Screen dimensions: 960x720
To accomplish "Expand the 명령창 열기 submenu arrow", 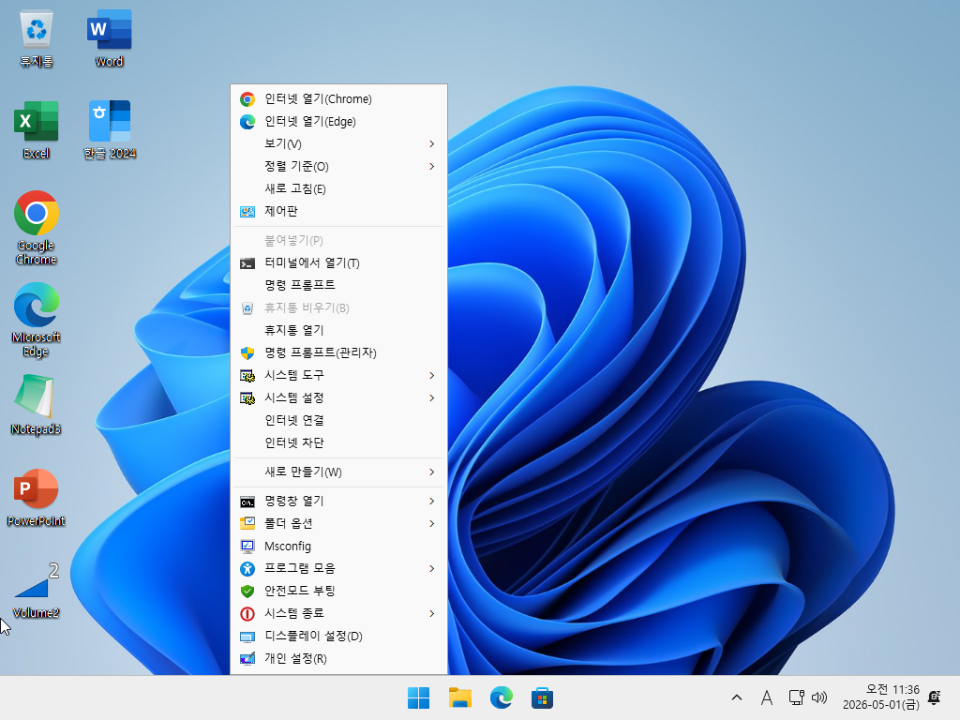I will point(432,502).
